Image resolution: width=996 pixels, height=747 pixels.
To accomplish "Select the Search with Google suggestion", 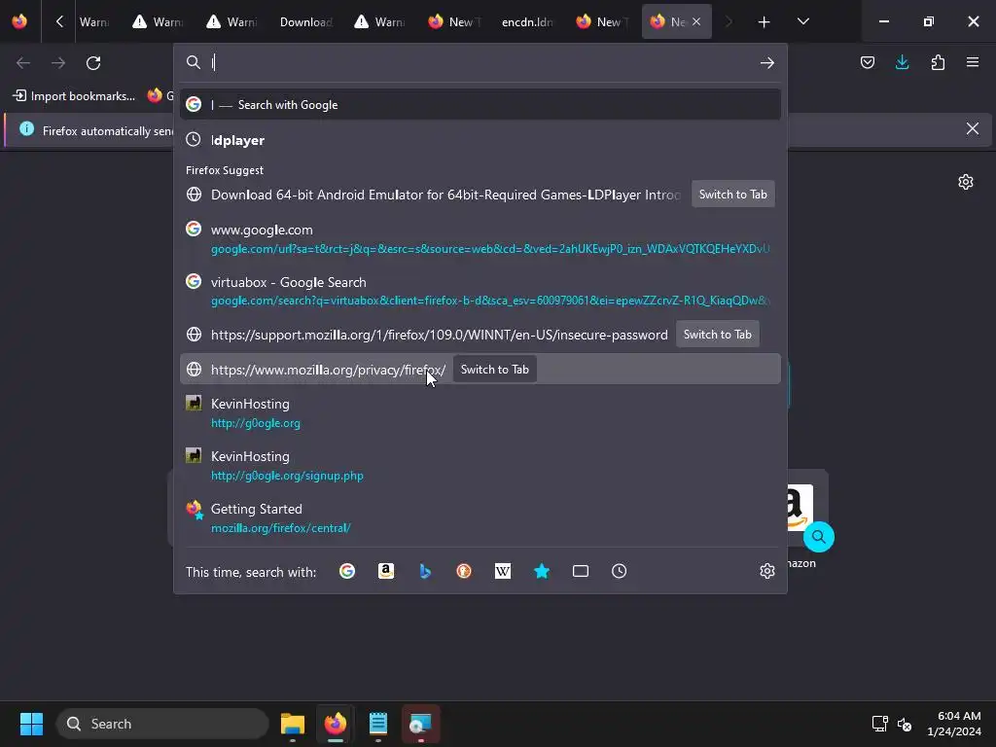I will [480, 105].
